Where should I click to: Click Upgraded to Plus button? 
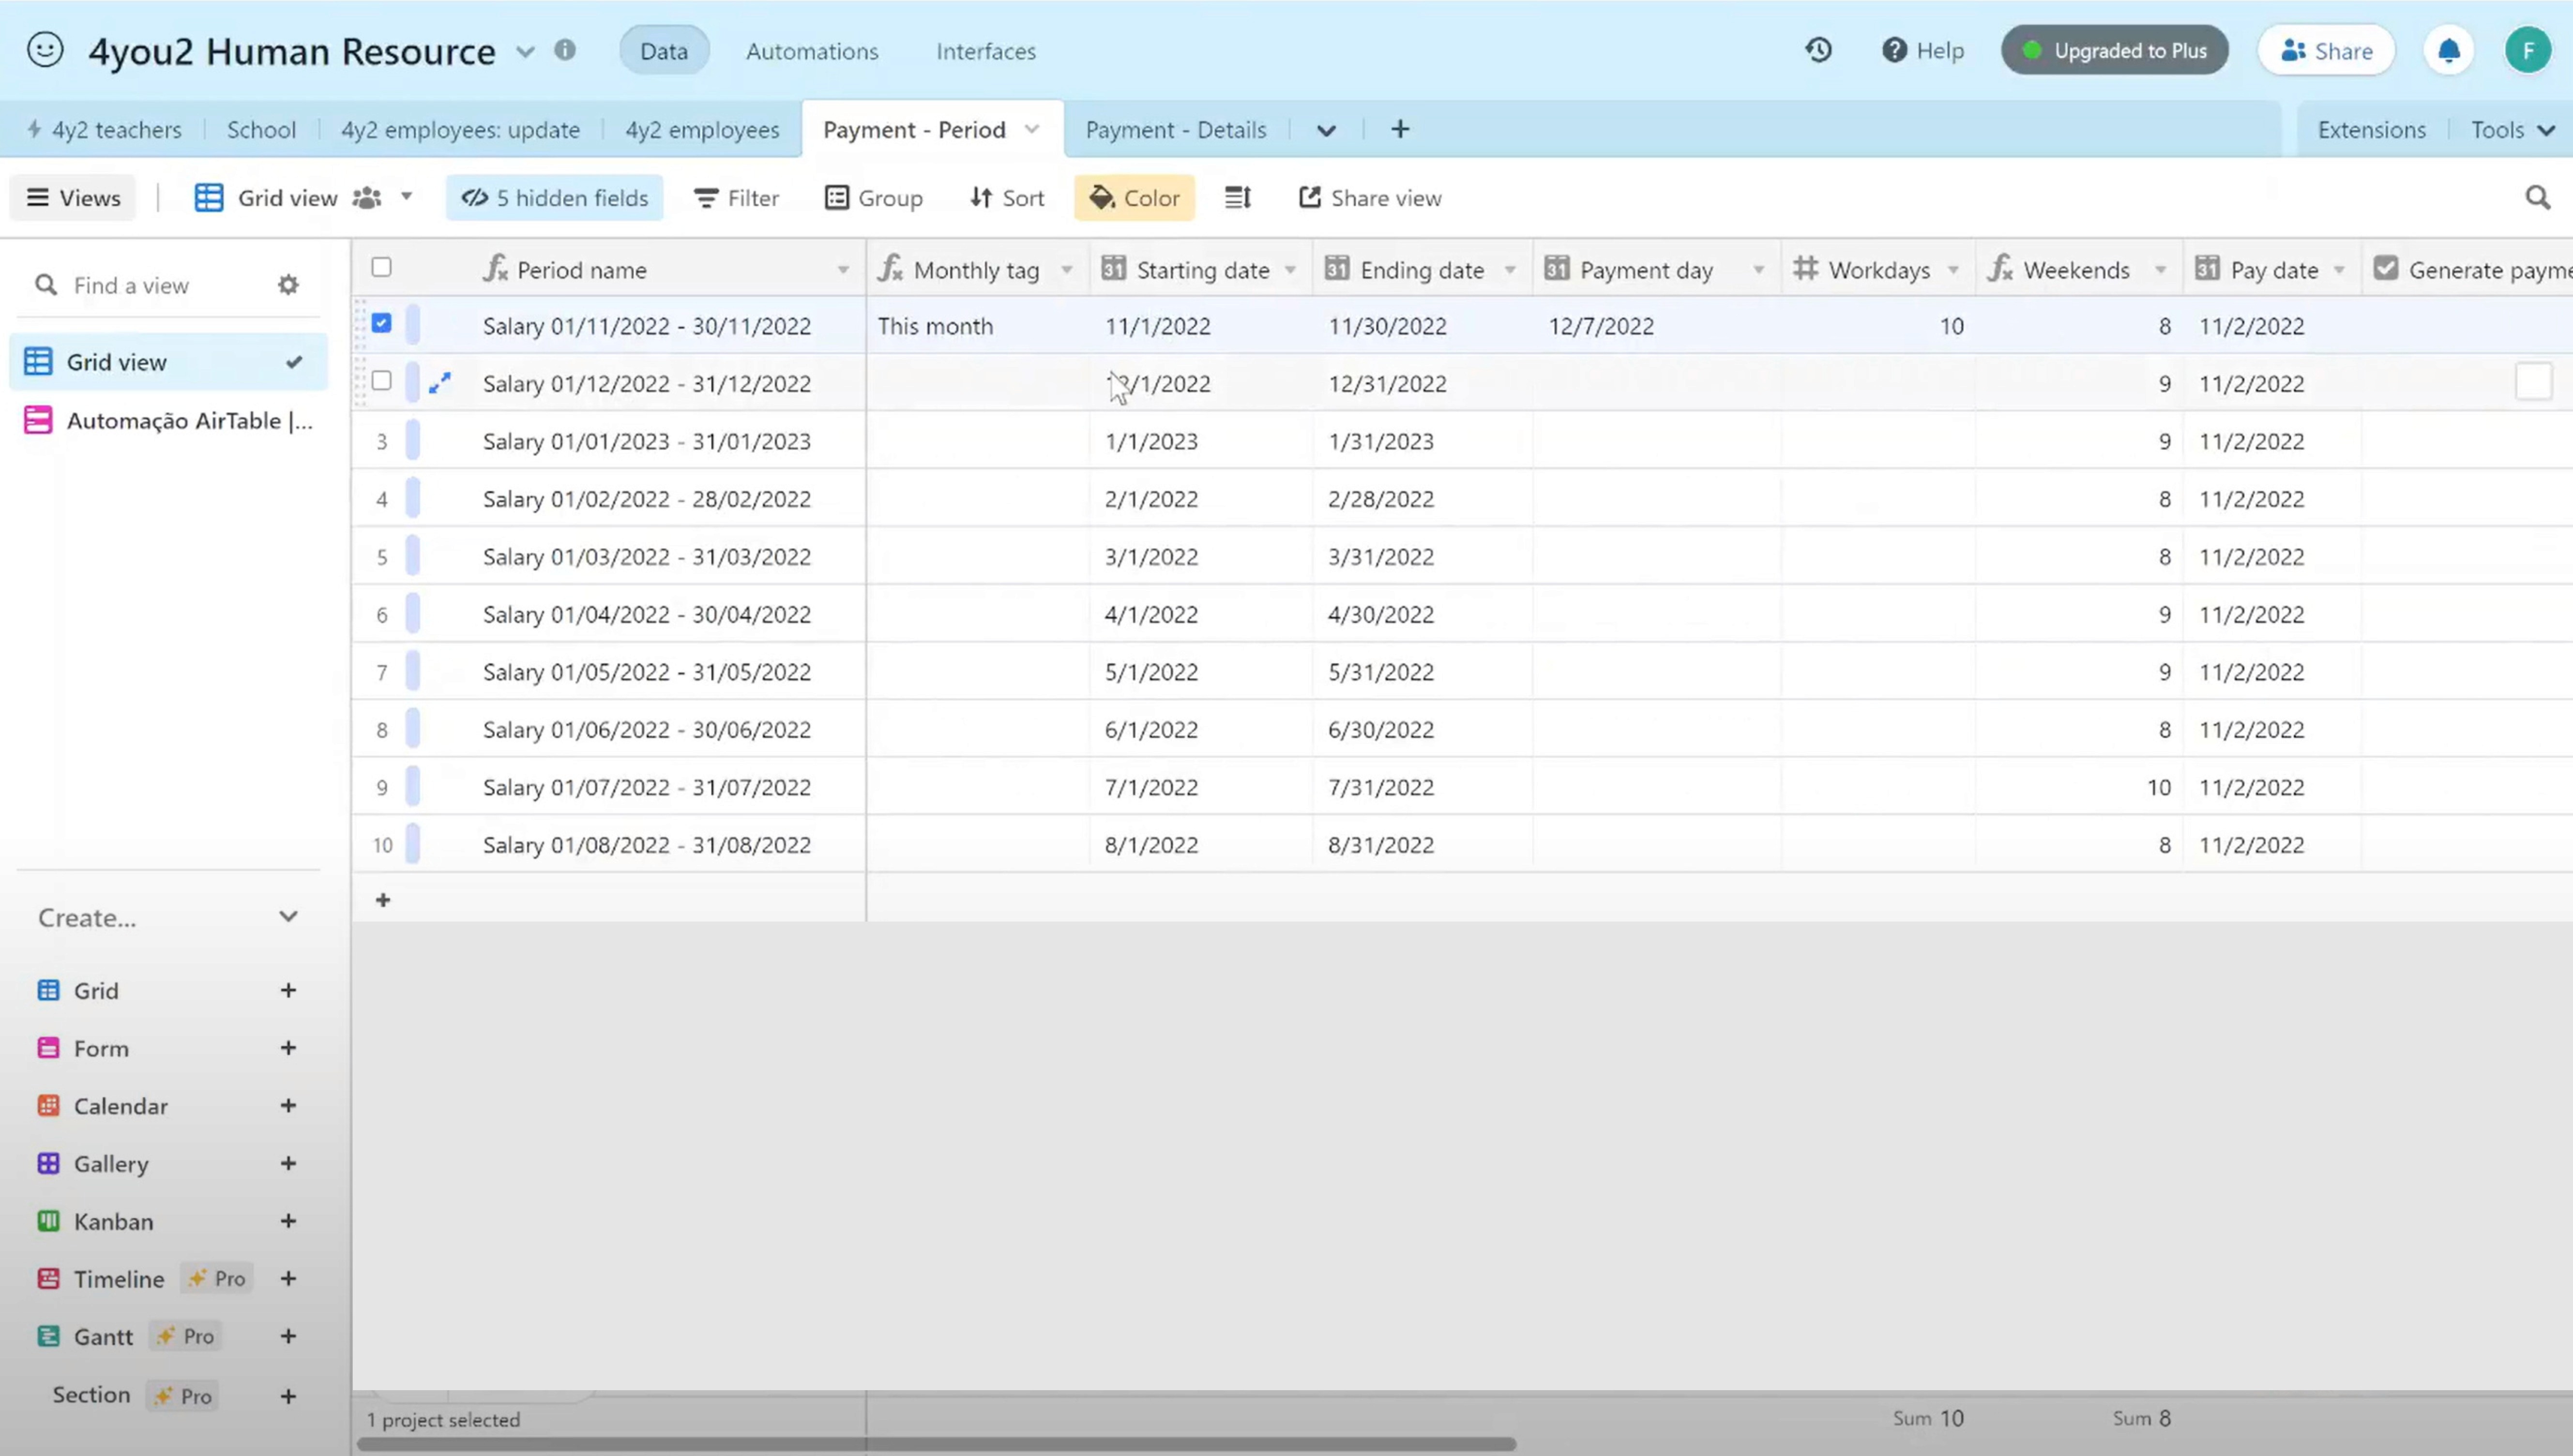[2114, 50]
